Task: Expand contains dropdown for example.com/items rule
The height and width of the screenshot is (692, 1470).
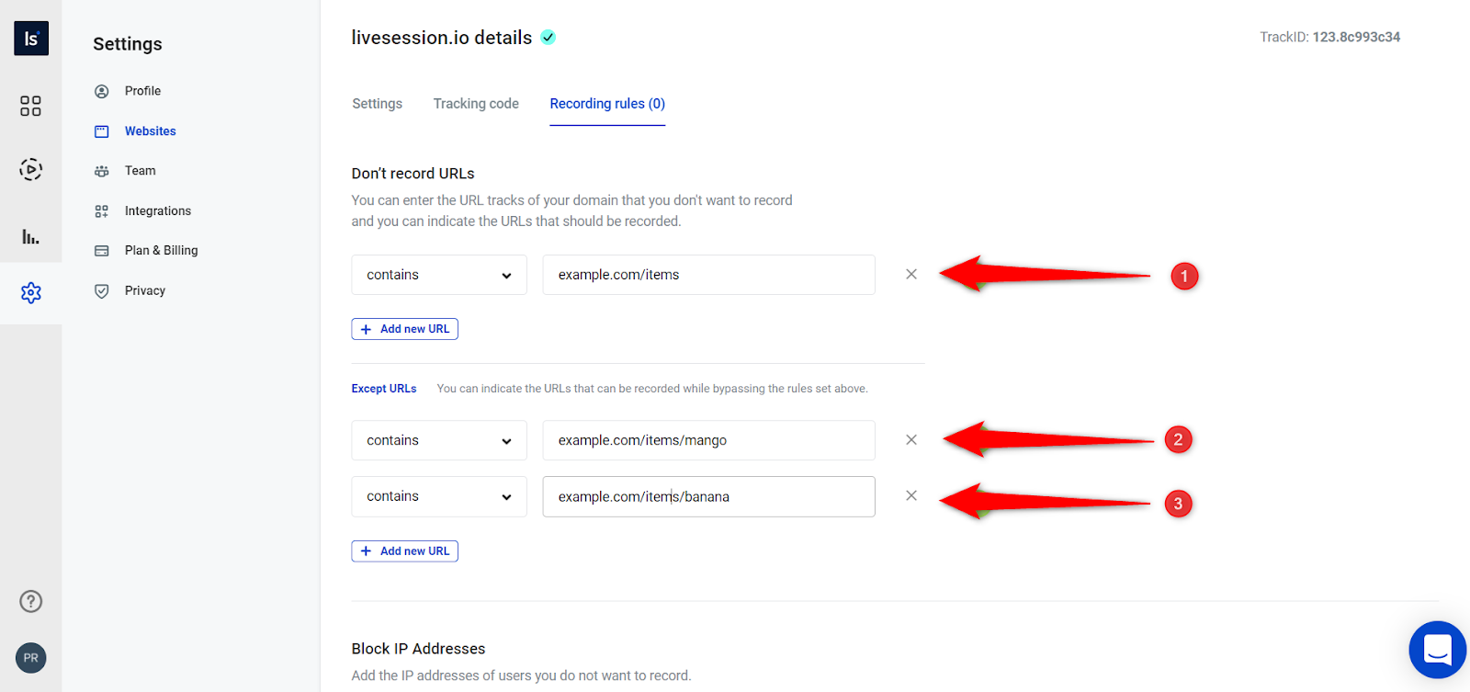Action: click(438, 275)
